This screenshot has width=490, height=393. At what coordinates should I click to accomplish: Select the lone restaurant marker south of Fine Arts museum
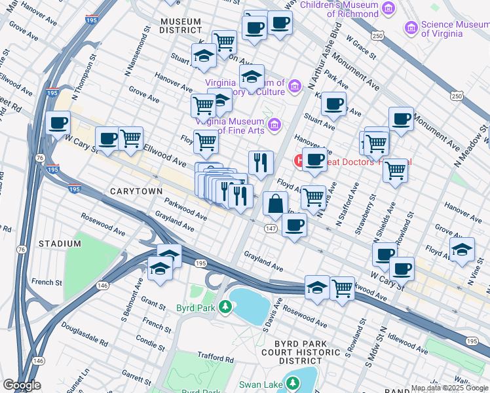(261, 164)
